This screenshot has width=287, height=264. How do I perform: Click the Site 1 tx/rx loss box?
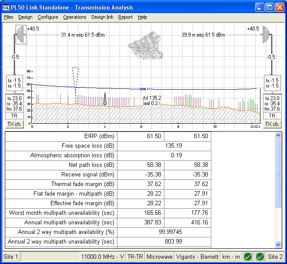point(15,83)
